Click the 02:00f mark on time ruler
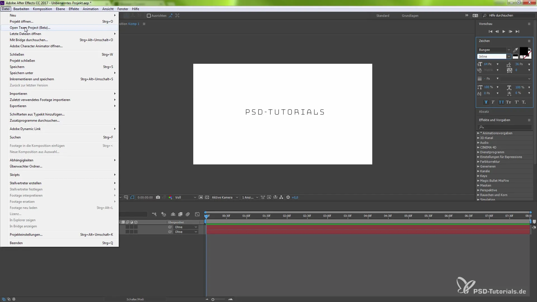 287,216
